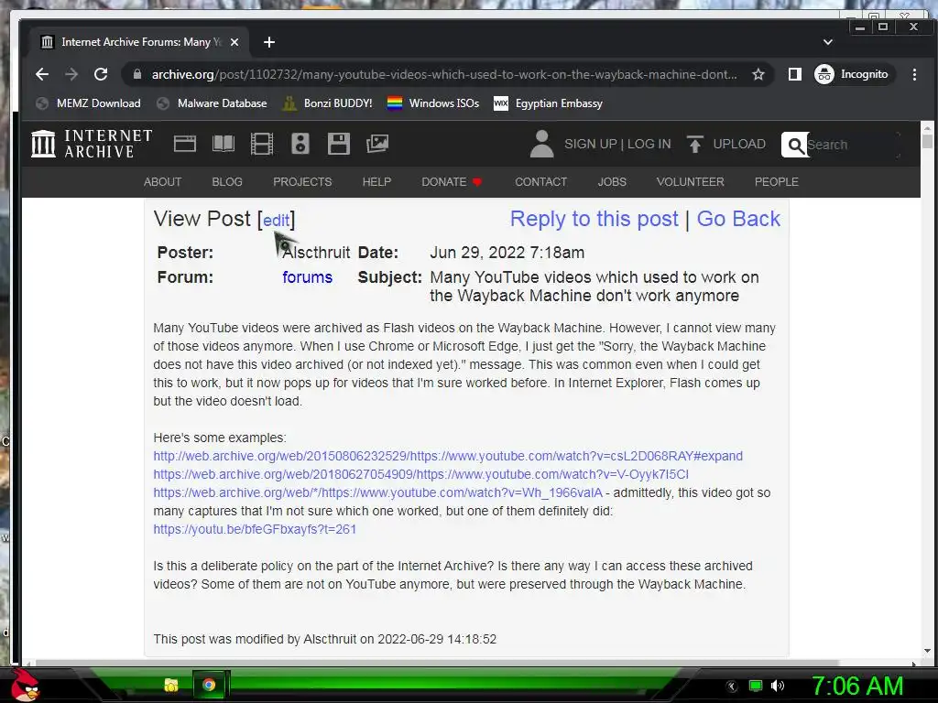938x703 pixels.
Task: Open the Web (Wayback) icon in the archive navbar
Action: tap(185, 144)
